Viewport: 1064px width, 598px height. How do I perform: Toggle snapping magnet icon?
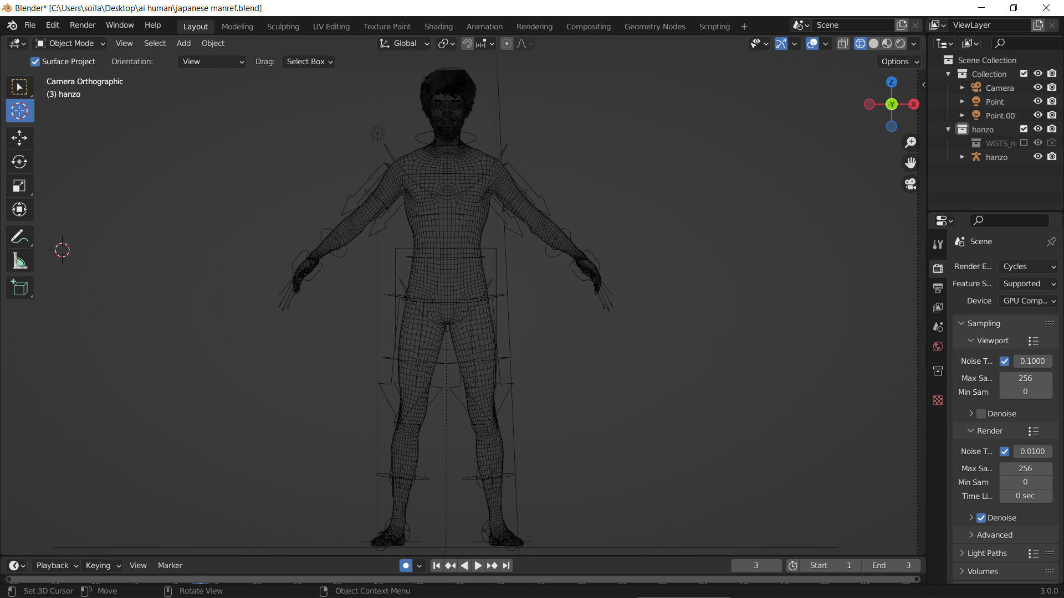click(467, 43)
